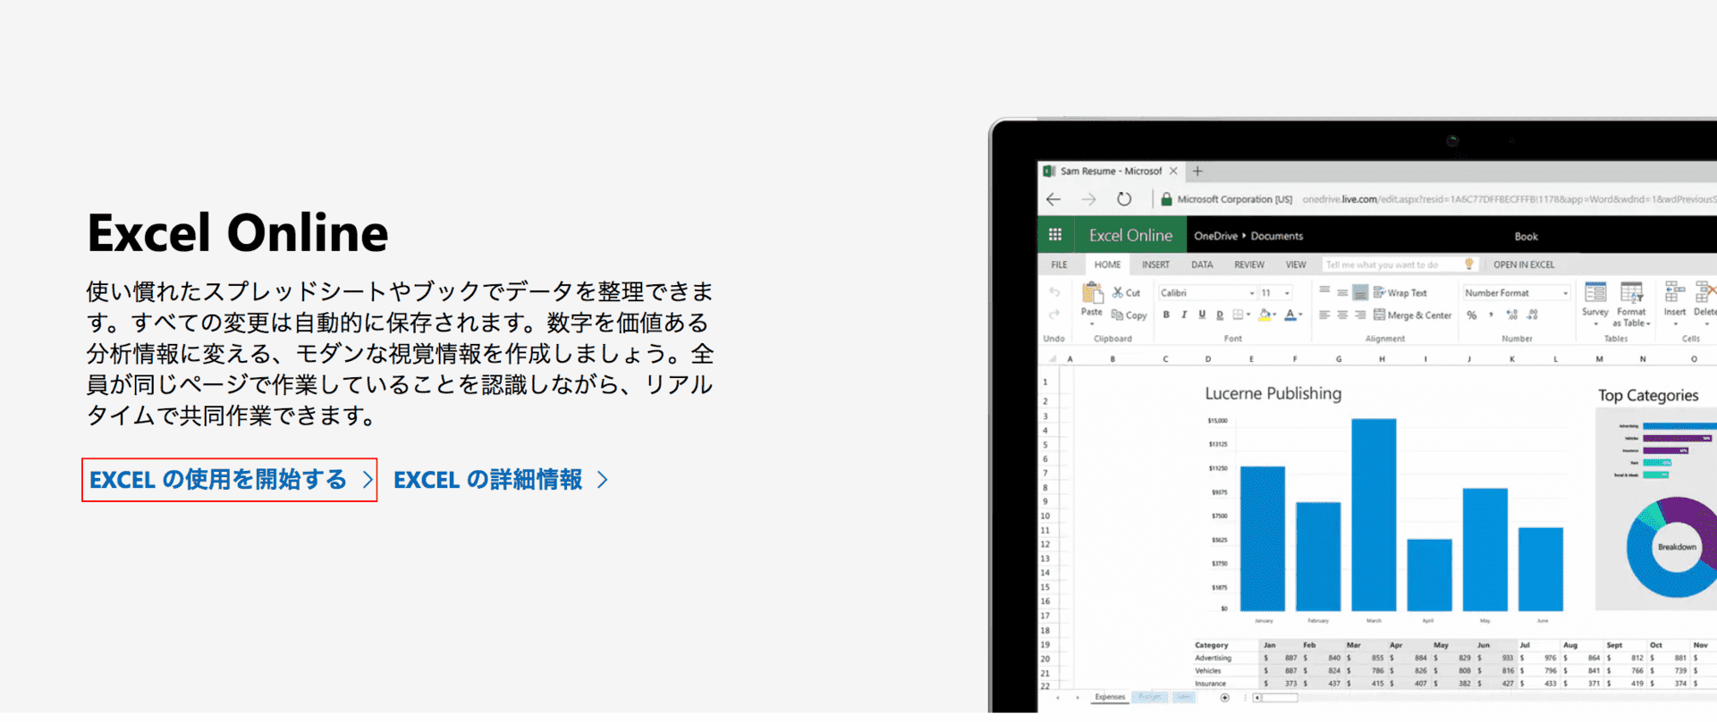Click the previous sheet navigation arrow
This screenshot has height=722, width=1717.
[1058, 697]
